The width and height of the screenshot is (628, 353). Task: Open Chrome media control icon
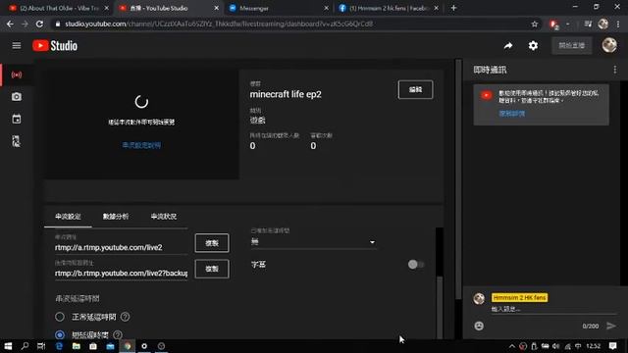(588, 24)
